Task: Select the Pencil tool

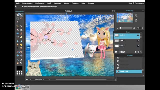Action: pos(18,26)
